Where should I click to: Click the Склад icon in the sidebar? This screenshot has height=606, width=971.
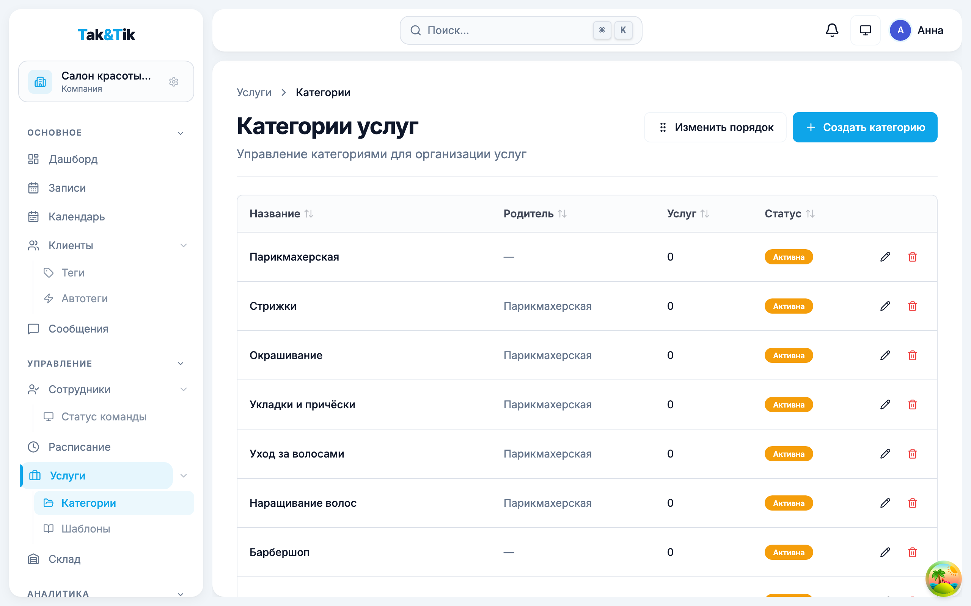[33, 559]
